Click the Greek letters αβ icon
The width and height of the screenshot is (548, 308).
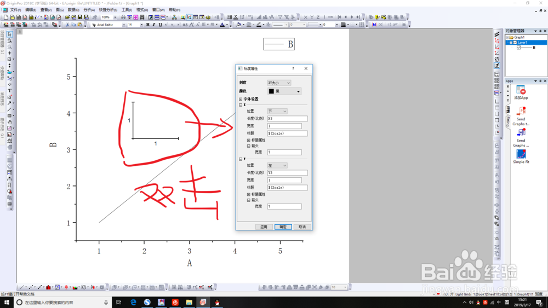click(x=185, y=25)
